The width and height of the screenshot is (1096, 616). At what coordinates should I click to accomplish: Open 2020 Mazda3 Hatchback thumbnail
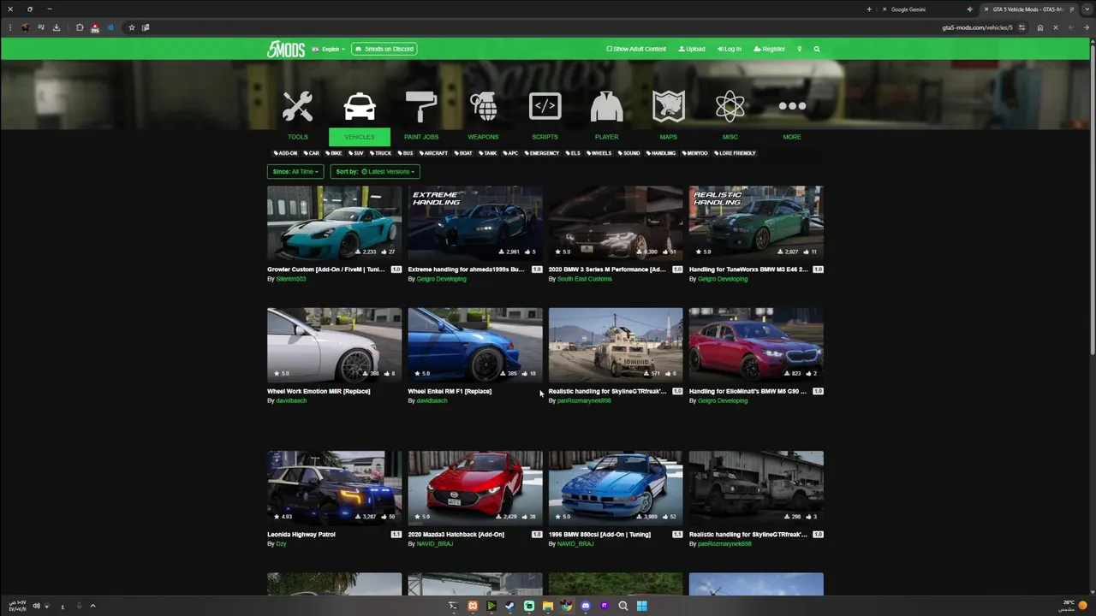coord(475,488)
